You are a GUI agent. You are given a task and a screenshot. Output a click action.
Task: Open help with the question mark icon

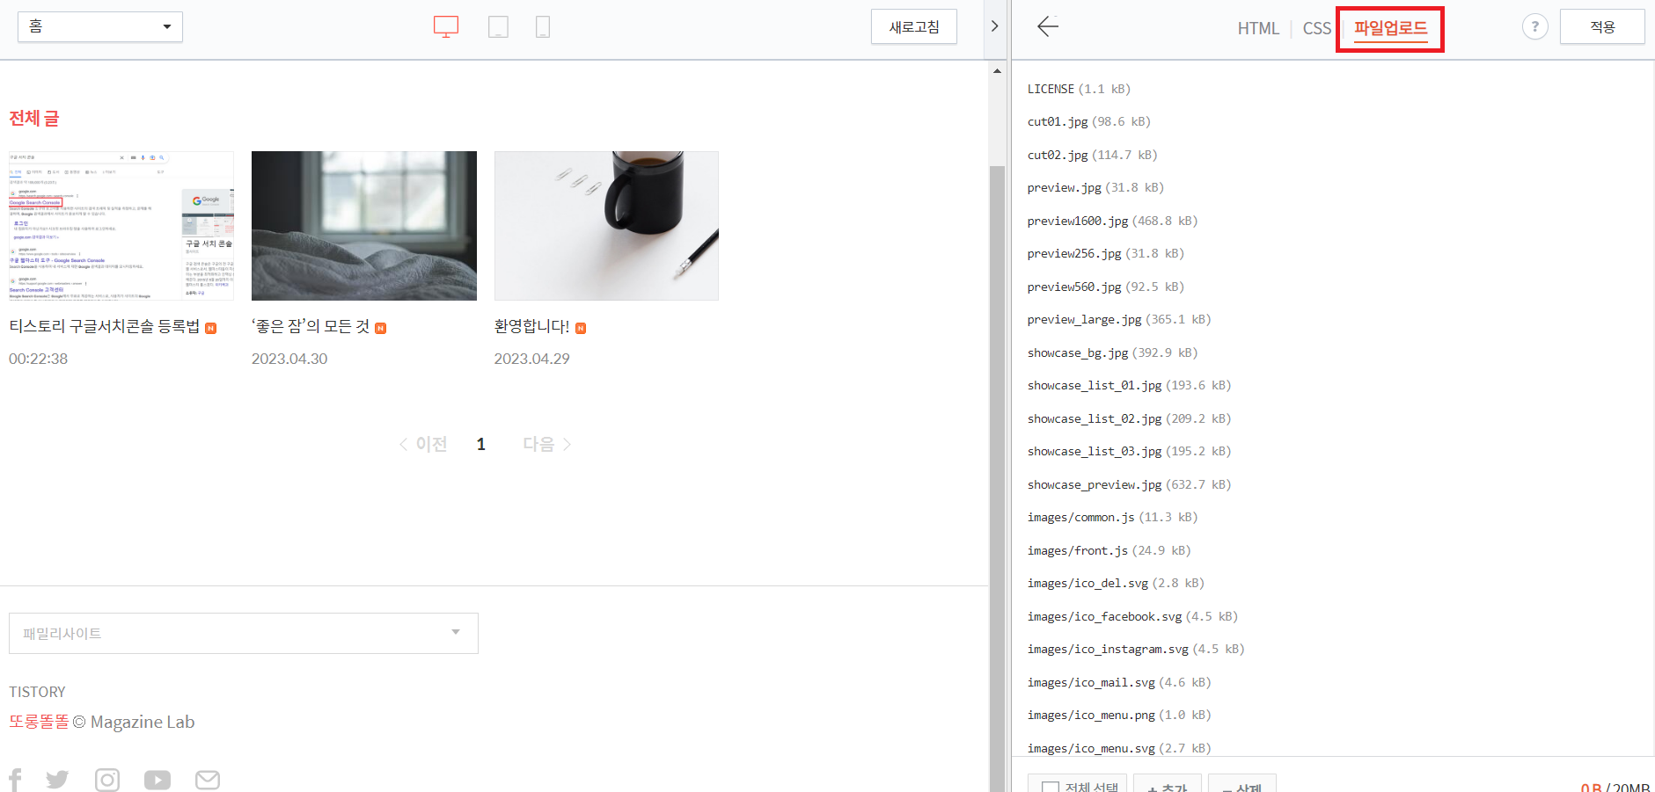(1534, 26)
